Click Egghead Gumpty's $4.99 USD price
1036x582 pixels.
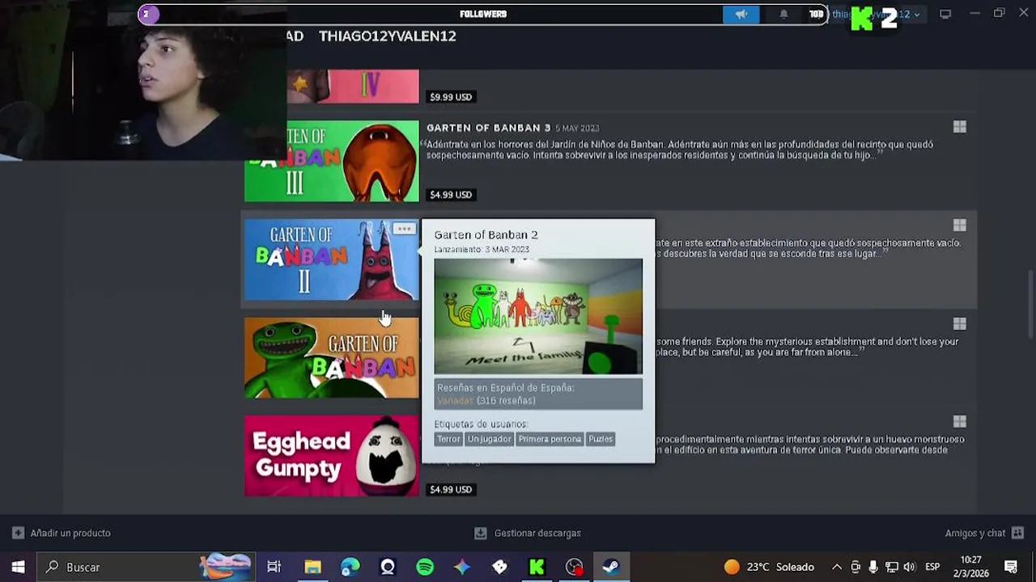[451, 490]
